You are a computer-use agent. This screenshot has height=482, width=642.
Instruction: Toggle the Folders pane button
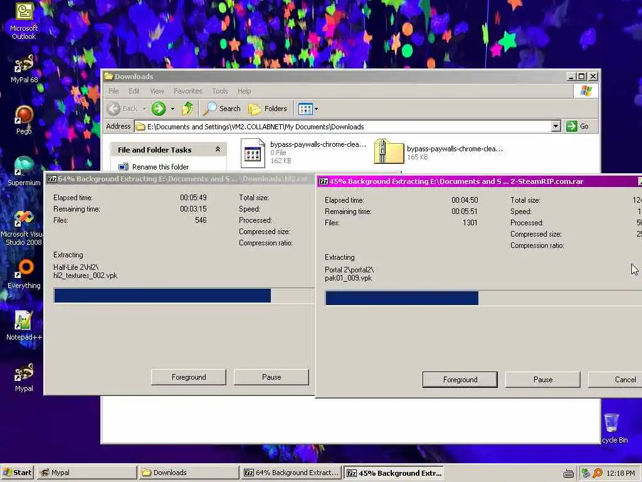pyautogui.click(x=267, y=109)
